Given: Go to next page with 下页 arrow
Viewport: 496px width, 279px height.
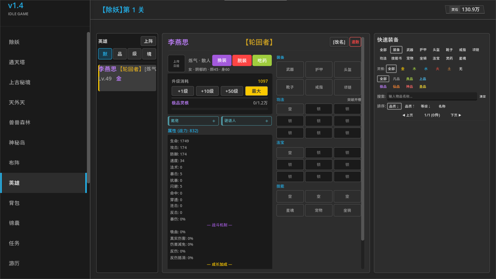Looking at the screenshot, I should (456, 115).
